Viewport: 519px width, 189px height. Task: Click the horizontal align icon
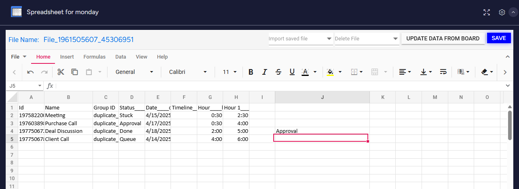pos(403,72)
